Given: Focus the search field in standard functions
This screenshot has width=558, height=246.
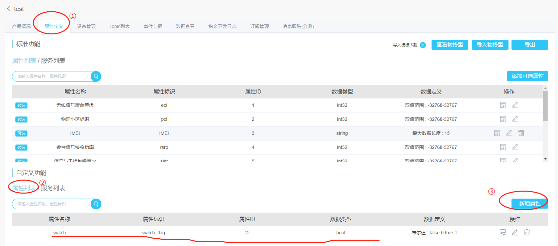Looking at the screenshot, I should point(52,76).
